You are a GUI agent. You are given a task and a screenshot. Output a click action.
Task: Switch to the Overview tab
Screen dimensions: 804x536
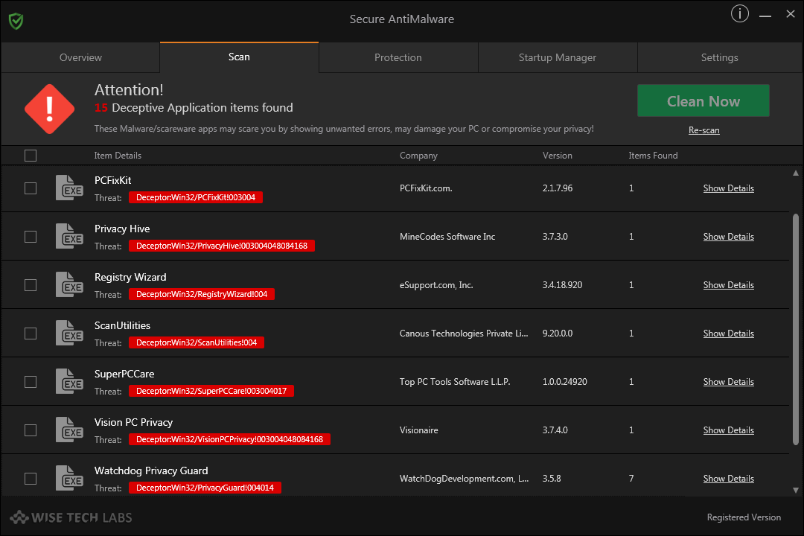[80, 57]
